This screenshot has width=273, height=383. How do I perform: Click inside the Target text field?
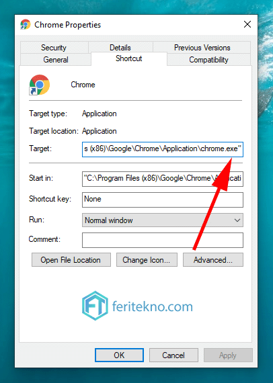(x=163, y=149)
